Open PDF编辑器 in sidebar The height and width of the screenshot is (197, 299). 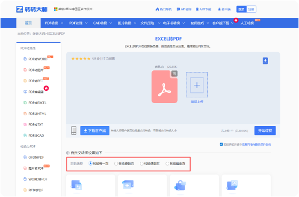click(x=36, y=92)
